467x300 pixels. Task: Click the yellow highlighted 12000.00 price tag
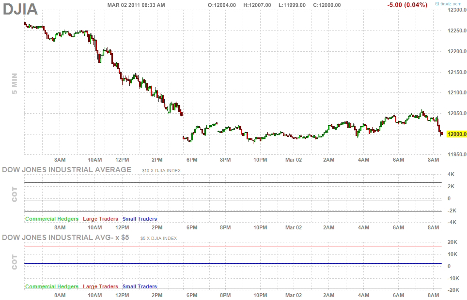456,134
